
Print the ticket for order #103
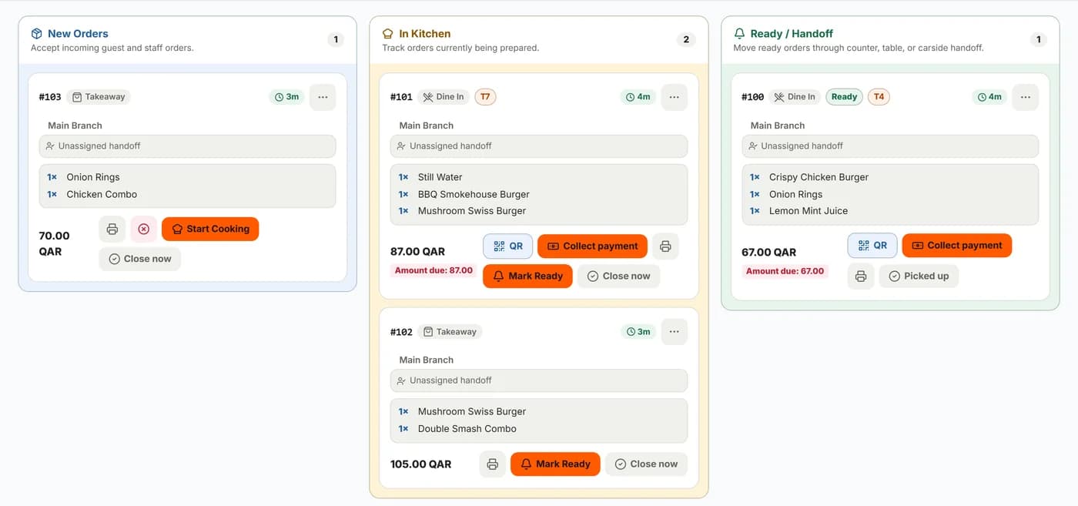click(112, 229)
